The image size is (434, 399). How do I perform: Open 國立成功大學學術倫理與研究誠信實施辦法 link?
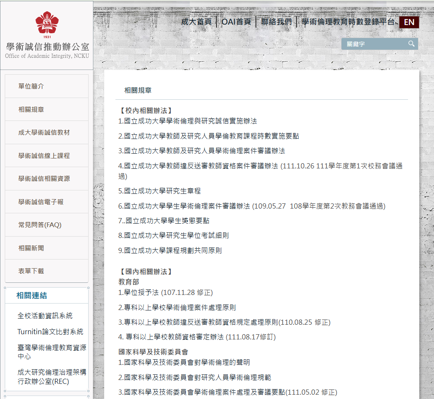pyautogui.click(x=188, y=121)
